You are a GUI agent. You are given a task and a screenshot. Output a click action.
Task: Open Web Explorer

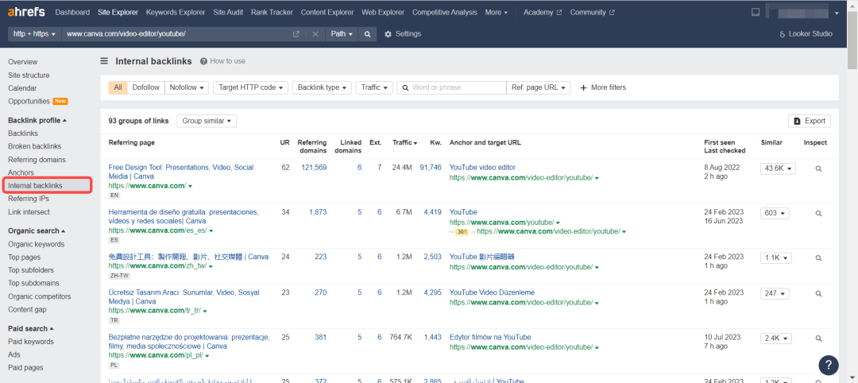pyautogui.click(x=383, y=12)
